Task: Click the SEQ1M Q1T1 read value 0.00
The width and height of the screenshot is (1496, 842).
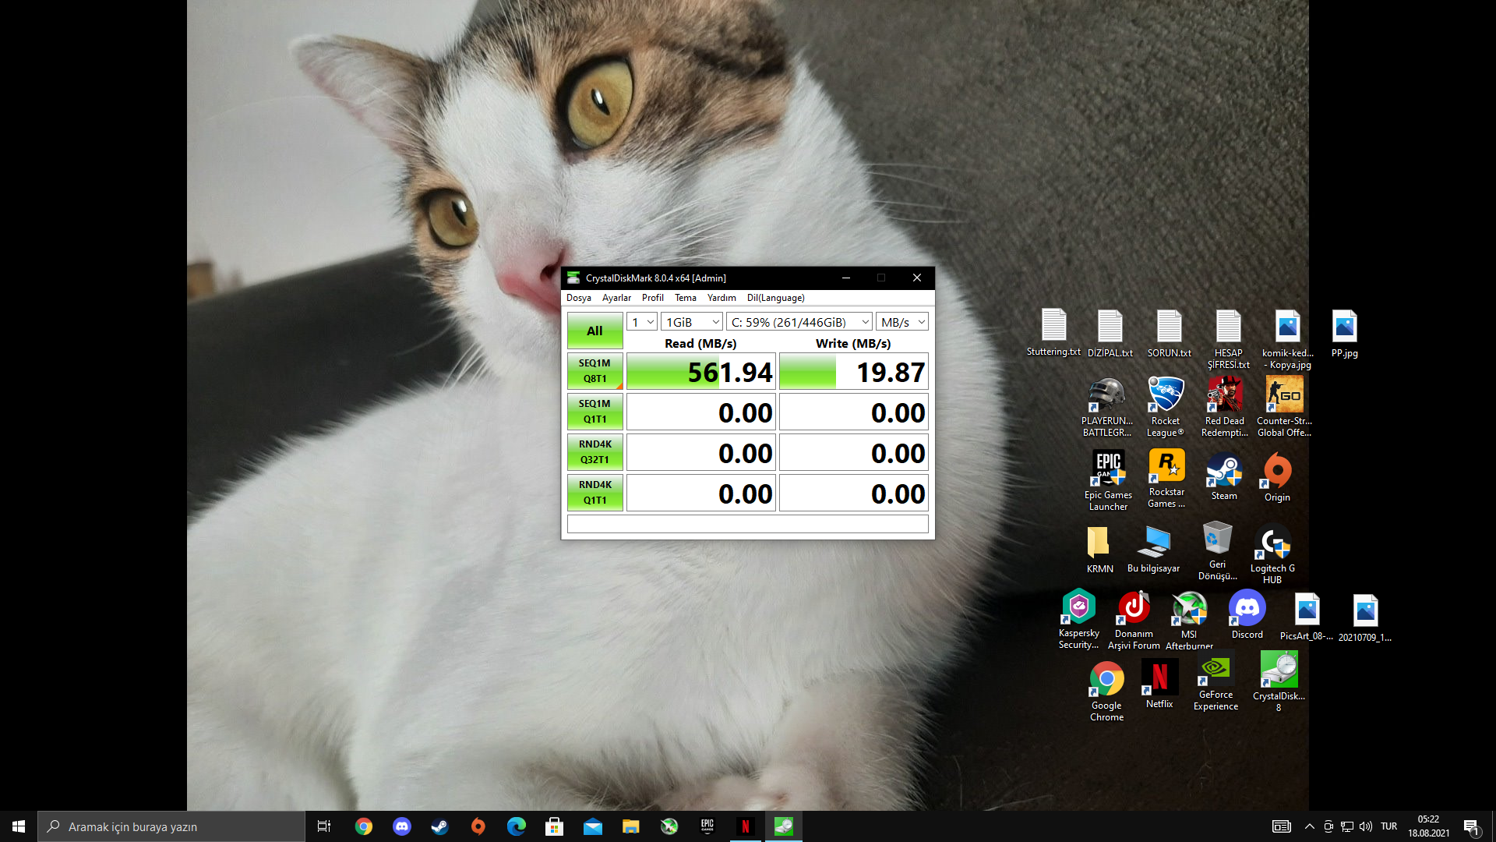Action: click(x=701, y=412)
